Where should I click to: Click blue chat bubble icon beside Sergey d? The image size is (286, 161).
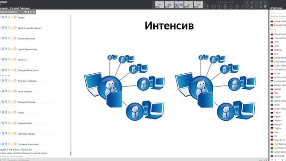click(6, 59)
